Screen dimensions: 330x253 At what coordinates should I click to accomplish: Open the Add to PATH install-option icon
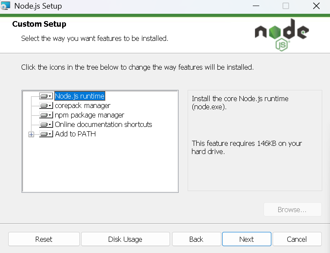pyautogui.click(x=46, y=134)
